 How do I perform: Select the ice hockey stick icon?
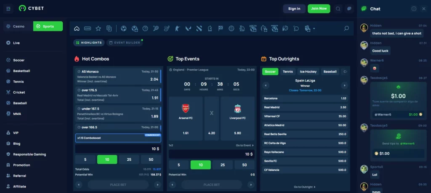(x=167, y=29)
